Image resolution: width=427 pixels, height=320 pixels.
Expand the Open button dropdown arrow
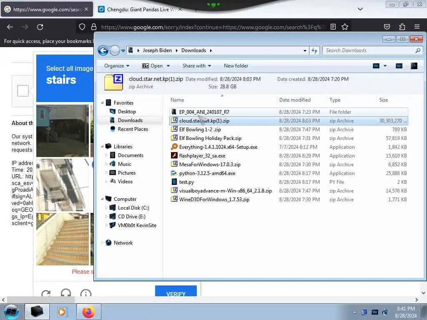pyautogui.click(x=168, y=66)
